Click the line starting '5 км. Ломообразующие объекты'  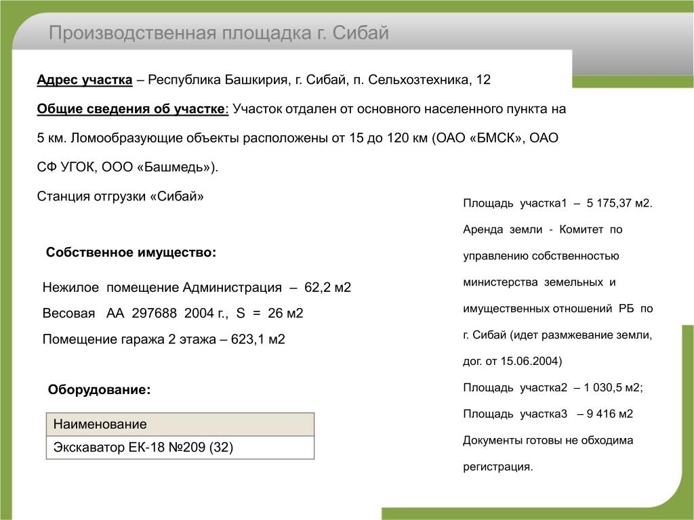click(x=298, y=138)
